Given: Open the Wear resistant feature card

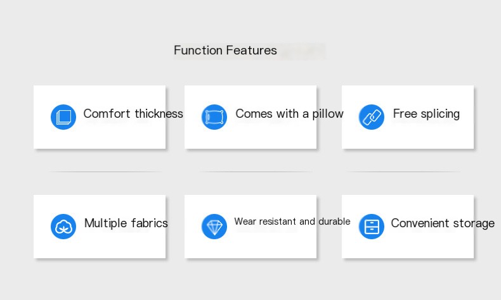Looking at the screenshot, I should point(251,227).
